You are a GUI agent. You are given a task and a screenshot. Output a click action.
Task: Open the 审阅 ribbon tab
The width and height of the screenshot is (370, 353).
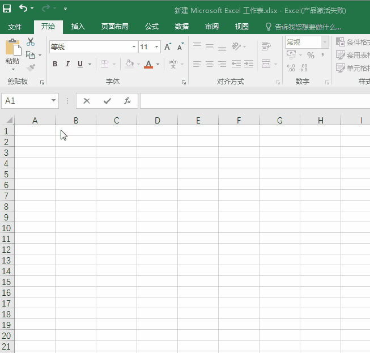(x=212, y=27)
